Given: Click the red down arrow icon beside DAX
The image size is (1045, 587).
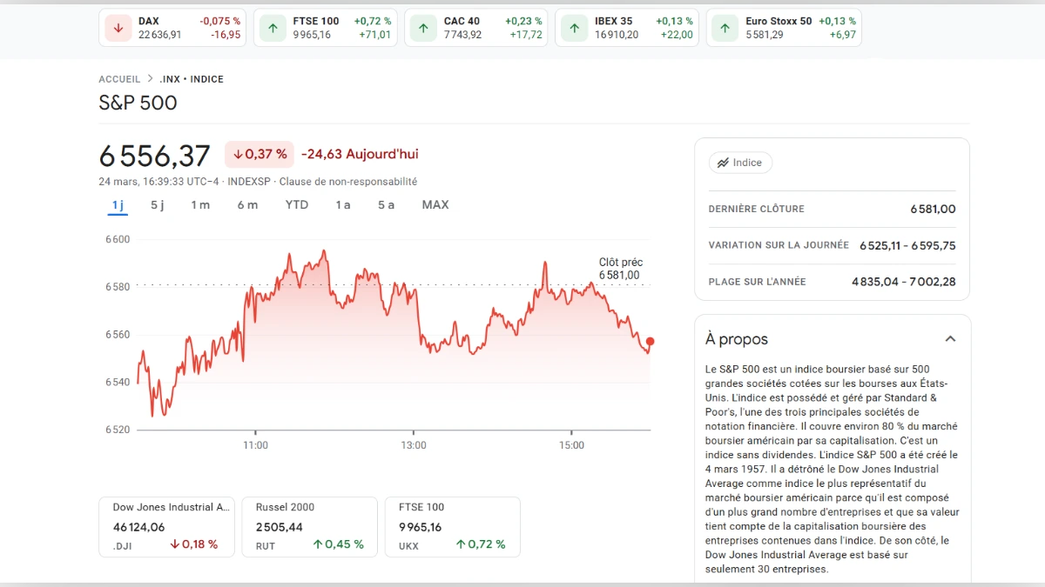Looking at the screenshot, I should [118, 27].
